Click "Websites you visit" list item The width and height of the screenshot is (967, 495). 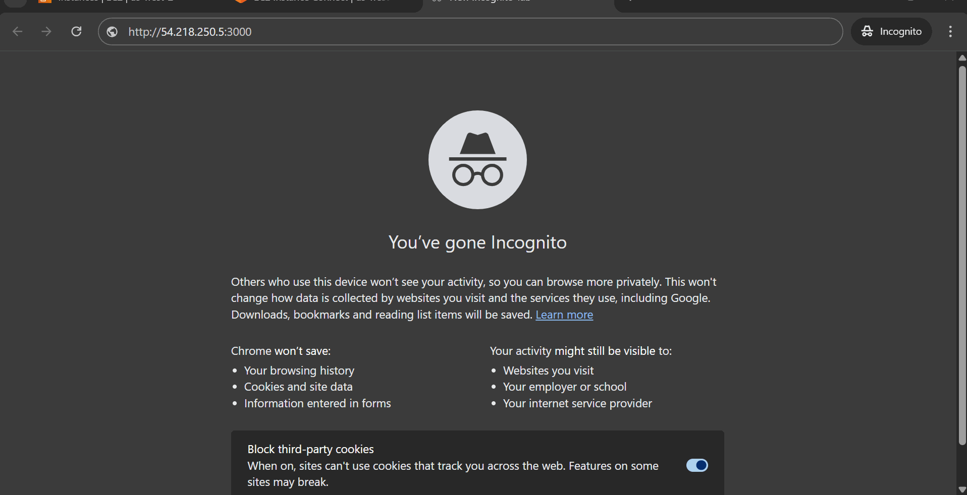pyautogui.click(x=548, y=370)
